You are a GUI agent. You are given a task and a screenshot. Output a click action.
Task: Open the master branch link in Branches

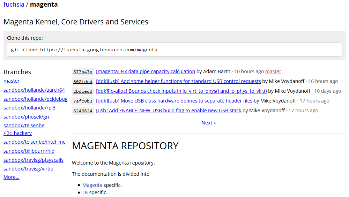click(x=12, y=81)
